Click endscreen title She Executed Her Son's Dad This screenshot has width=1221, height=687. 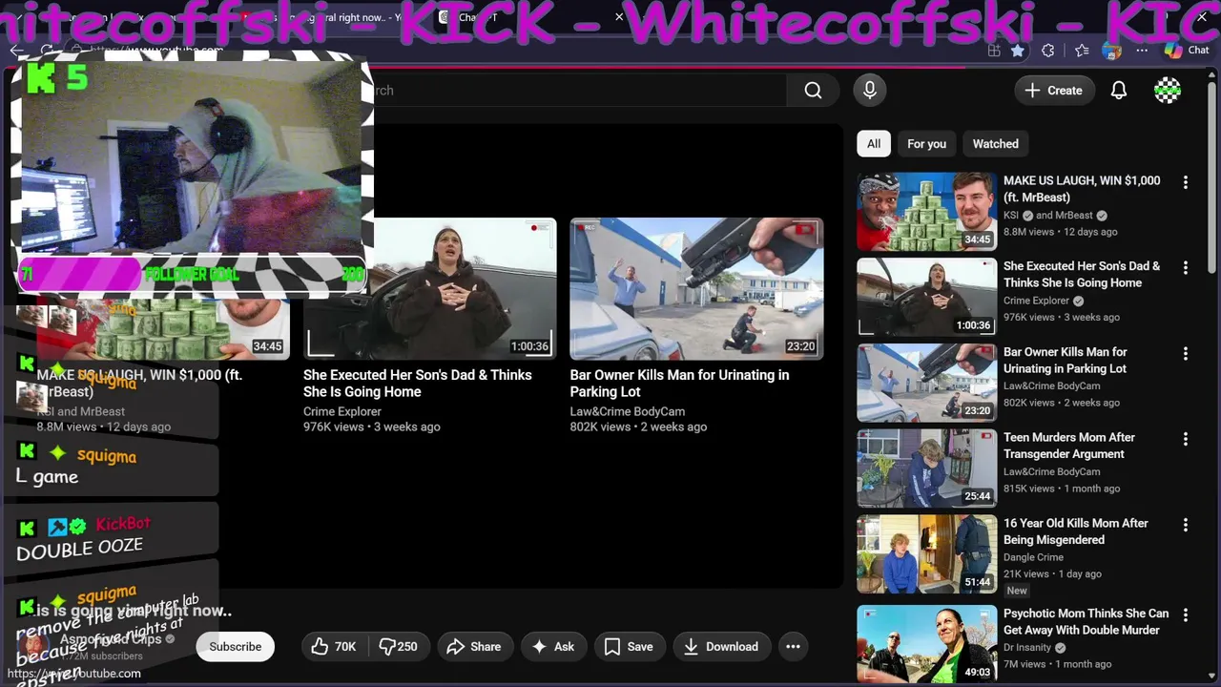pyautogui.click(x=418, y=384)
